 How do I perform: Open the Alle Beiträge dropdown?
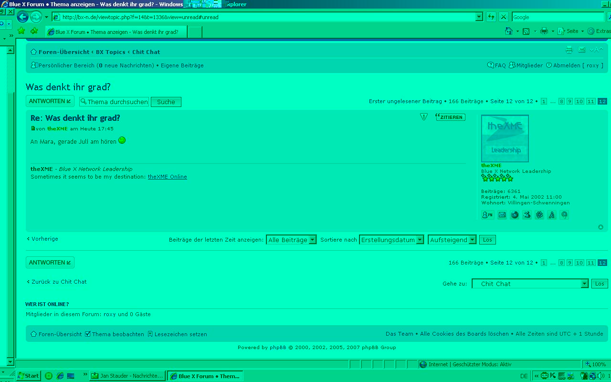tap(291, 240)
